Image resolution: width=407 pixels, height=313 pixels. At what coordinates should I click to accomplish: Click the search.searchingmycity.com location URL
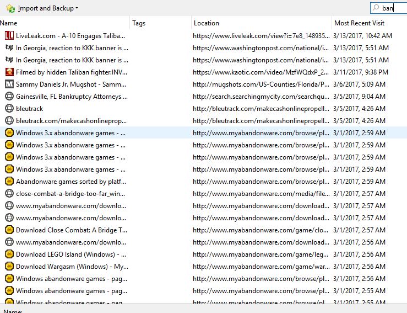tap(261, 97)
